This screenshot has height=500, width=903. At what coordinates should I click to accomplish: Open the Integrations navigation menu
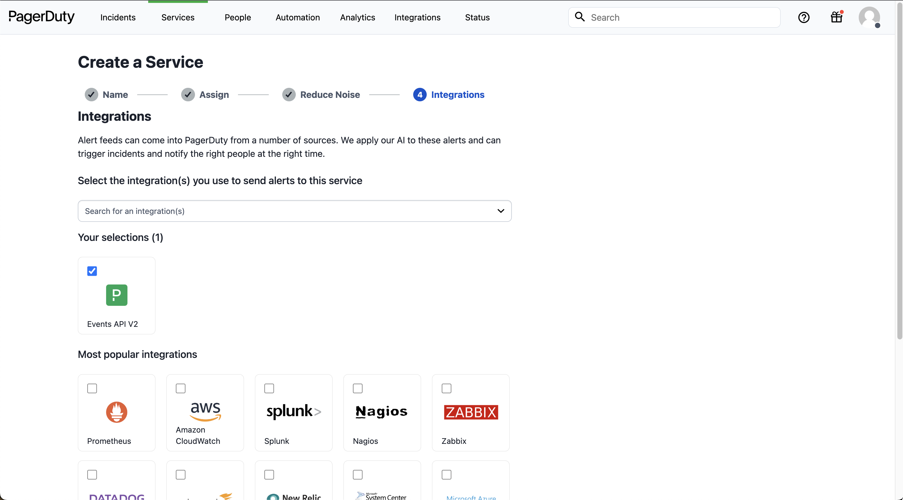417,18
